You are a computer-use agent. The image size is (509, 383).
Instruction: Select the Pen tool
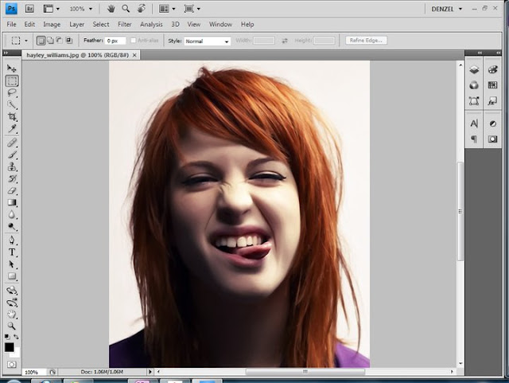(12, 240)
